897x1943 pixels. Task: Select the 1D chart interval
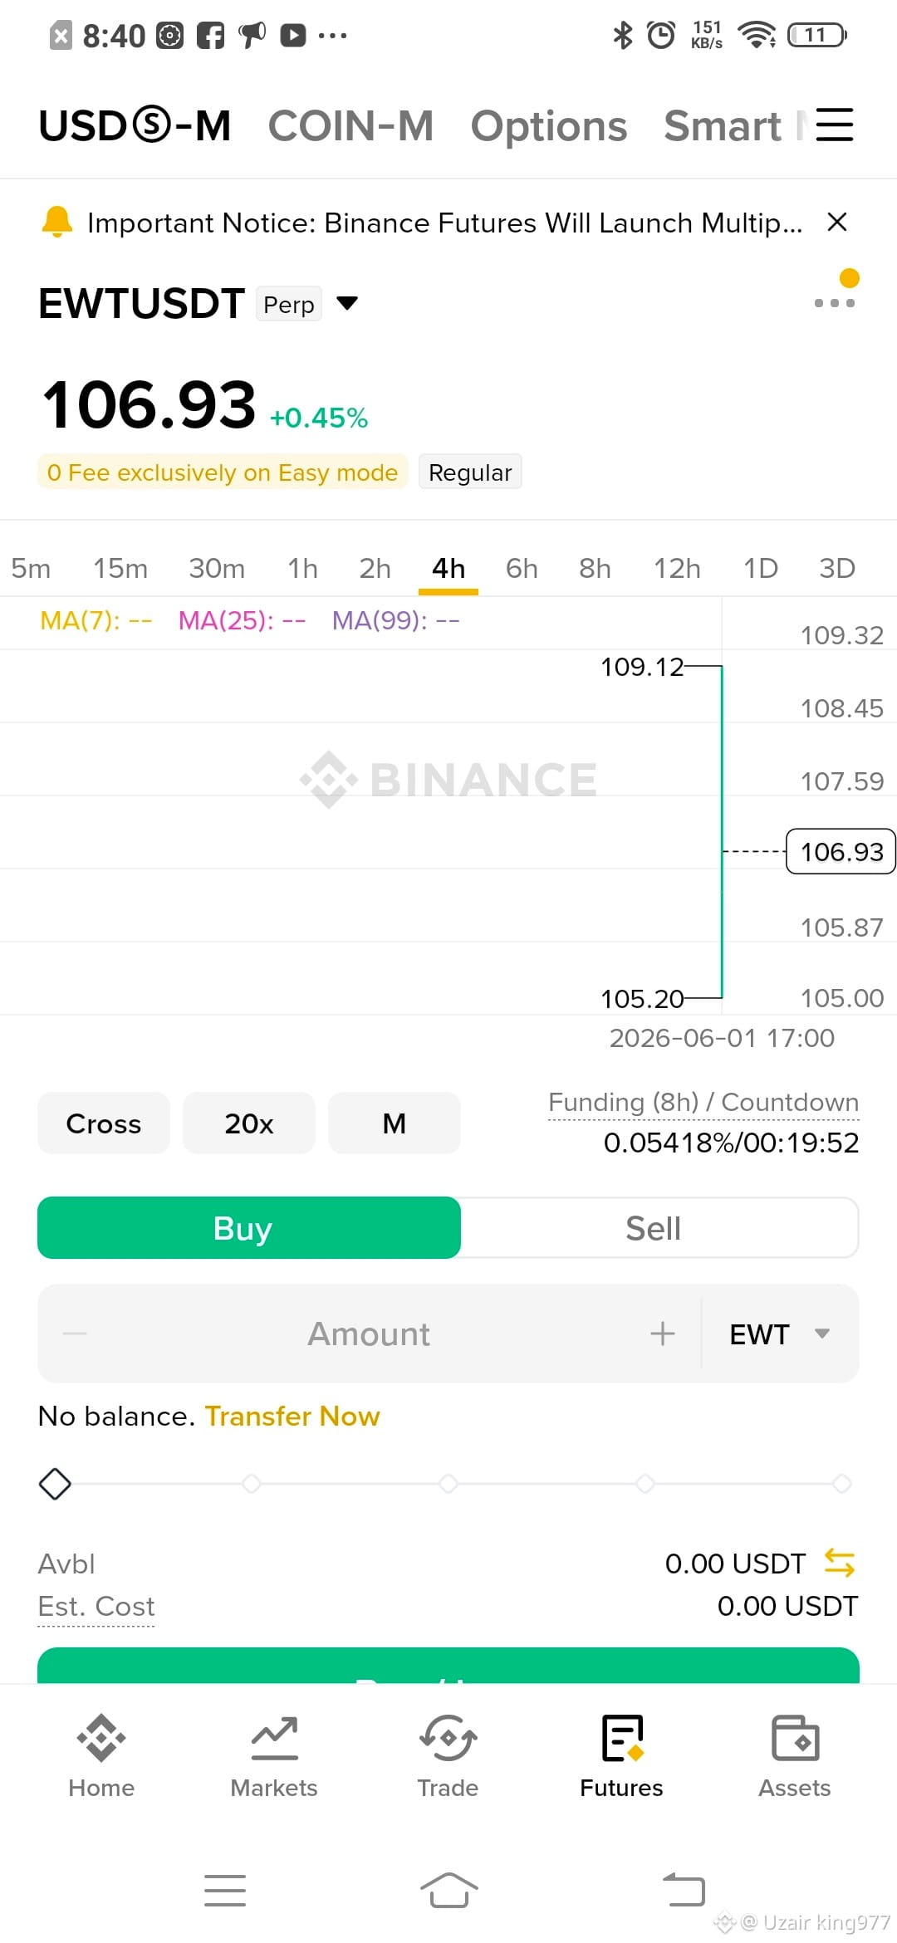[x=760, y=568]
